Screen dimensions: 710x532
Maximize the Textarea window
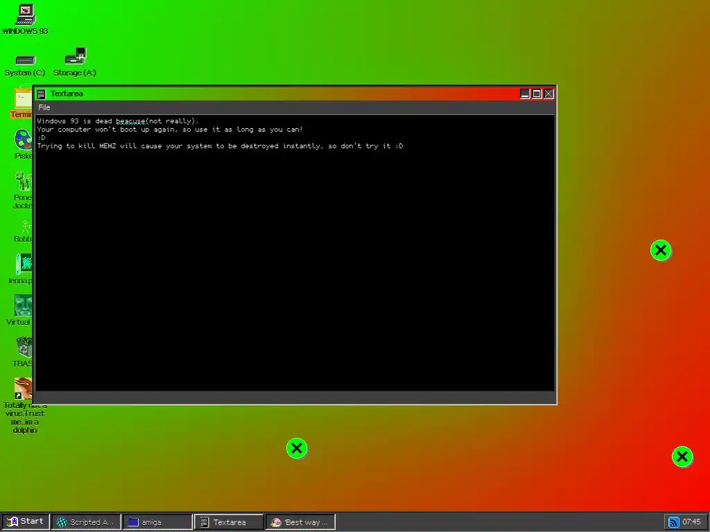coord(537,94)
